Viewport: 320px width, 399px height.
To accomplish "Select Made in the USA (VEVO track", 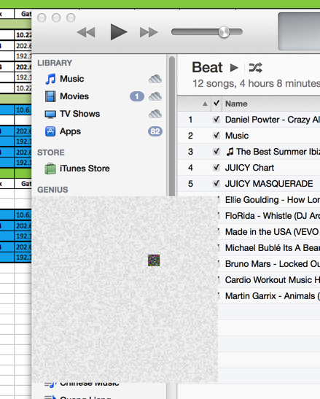I will click(273, 232).
